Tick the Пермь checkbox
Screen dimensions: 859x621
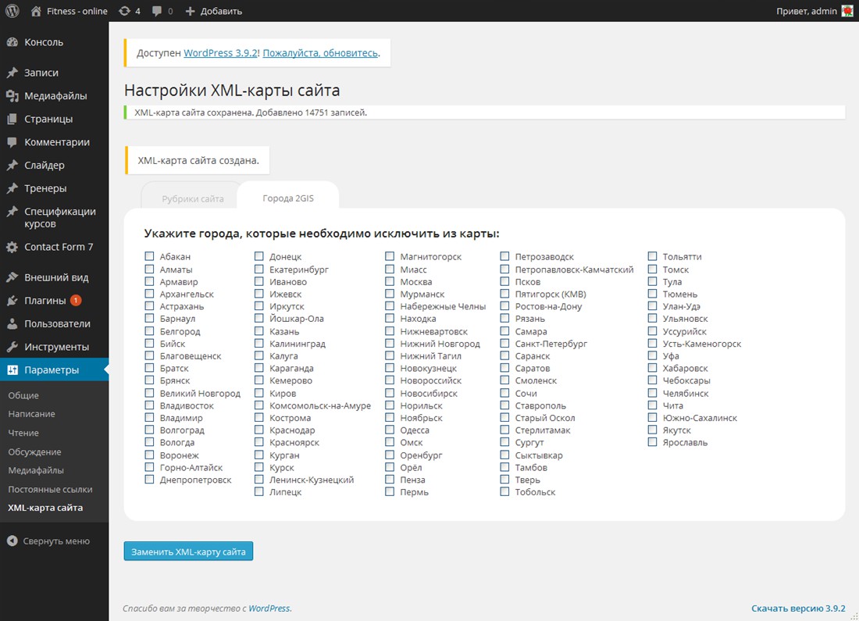390,491
